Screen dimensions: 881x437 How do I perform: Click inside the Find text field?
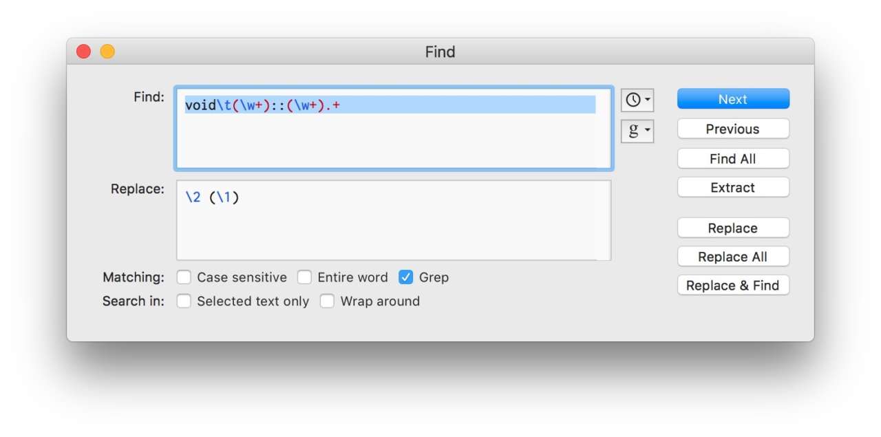coord(392,138)
